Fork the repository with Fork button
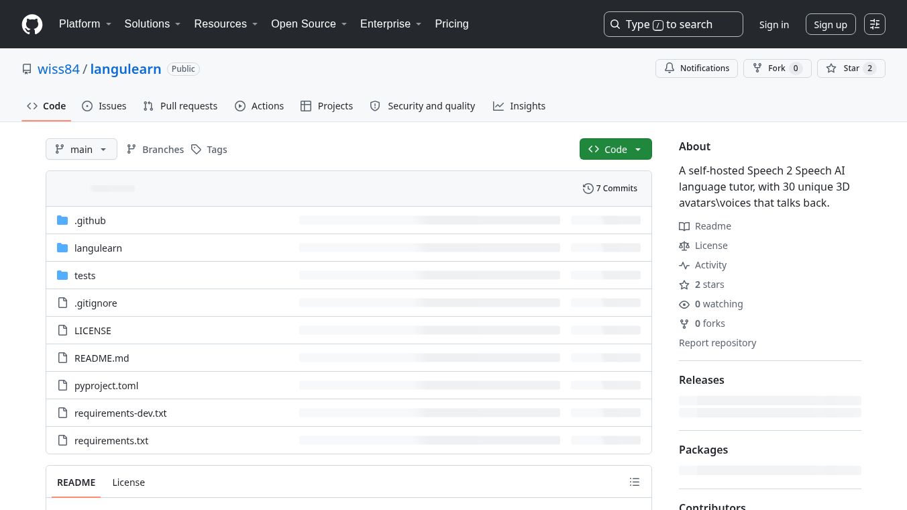 pyautogui.click(x=777, y=68)
